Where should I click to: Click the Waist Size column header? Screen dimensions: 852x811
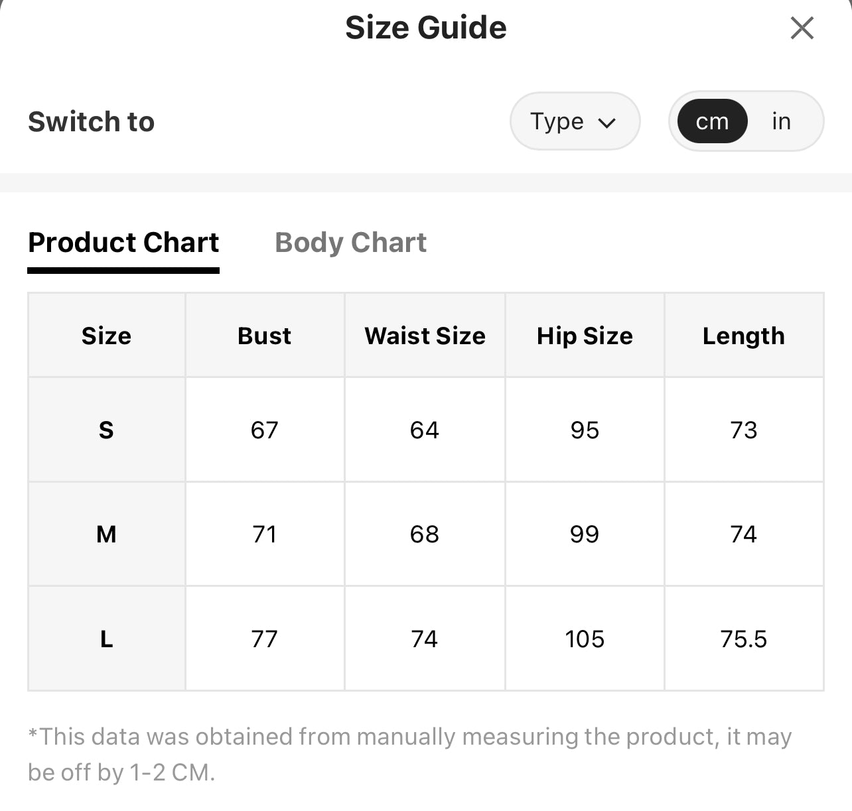pos(425,336)
